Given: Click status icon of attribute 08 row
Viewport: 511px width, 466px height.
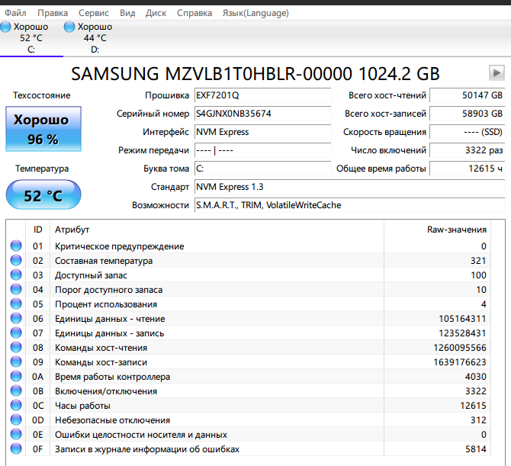Looking at the screenshot, I should (x=16, y=347).
